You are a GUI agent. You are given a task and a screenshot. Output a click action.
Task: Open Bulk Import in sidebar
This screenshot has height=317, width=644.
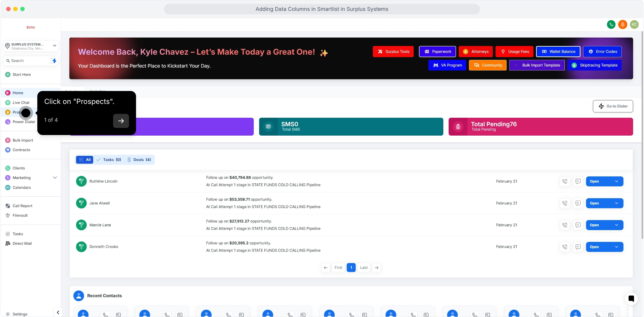[x=23, y=140]
